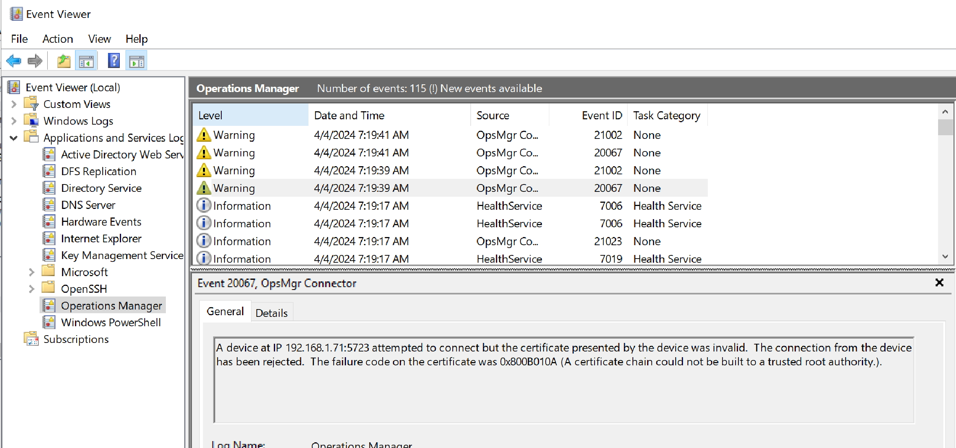Open the Windows PowerShell log in tree
This screenshot has width=956, height=448.
pyautogui.click(x=111, y=323)
